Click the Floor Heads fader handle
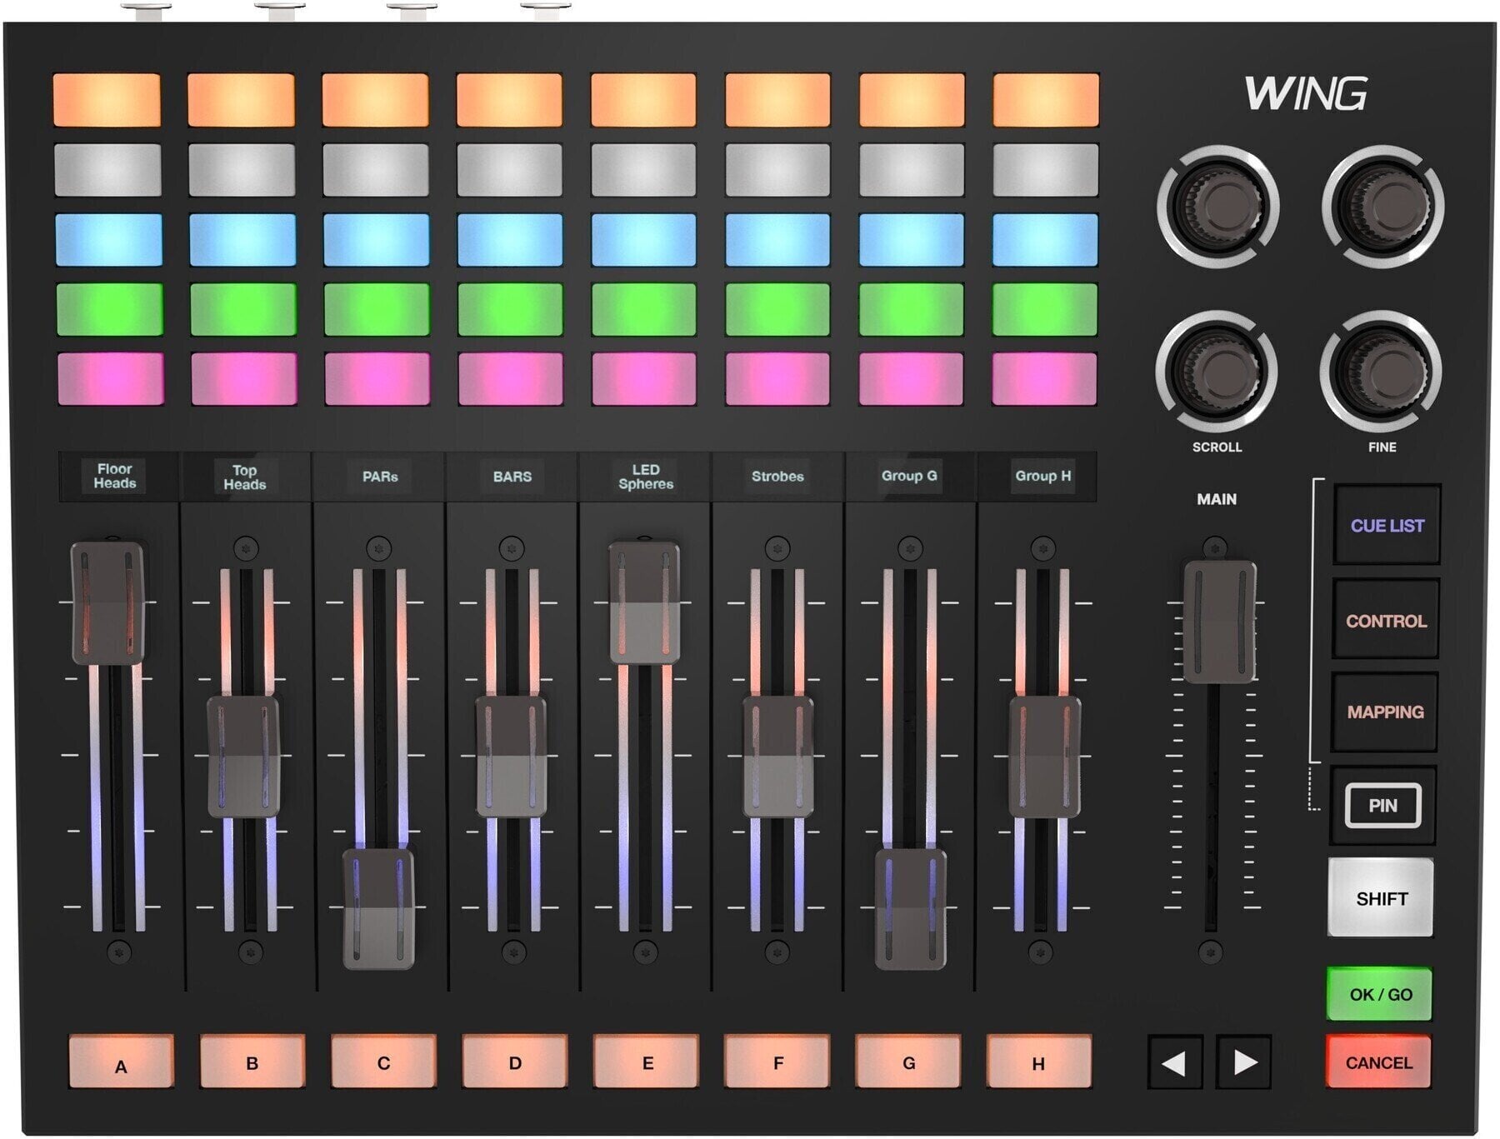1500x1139 pixels. click(x=108, y=602)
